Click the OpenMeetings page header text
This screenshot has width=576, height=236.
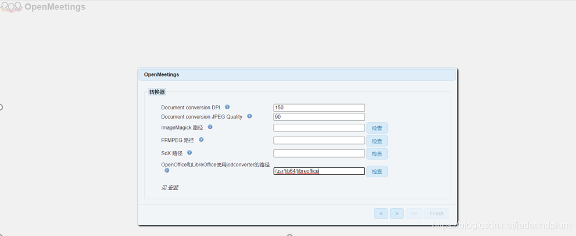(55, 7)
